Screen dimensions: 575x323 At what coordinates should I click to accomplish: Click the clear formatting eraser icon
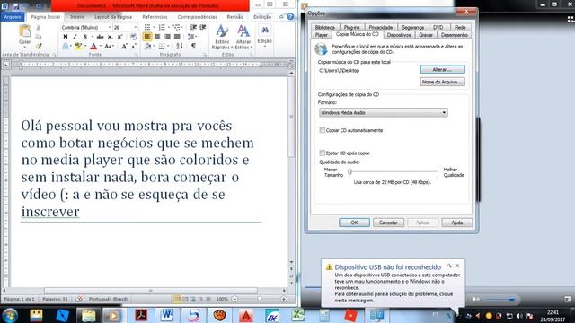(134, 37)
